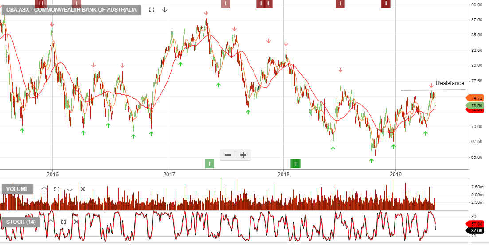This screenshot has width=489, height=245.
Task: Move the VOLUME panel up
Action: [x=44, y=189]
